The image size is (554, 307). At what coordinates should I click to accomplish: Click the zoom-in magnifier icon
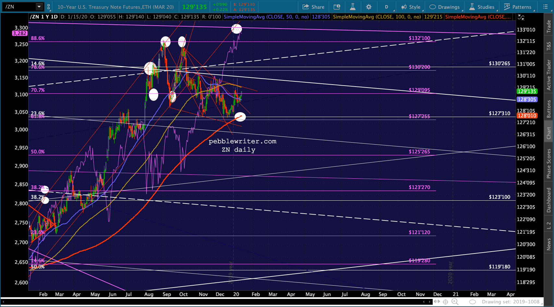click(455, 302)
